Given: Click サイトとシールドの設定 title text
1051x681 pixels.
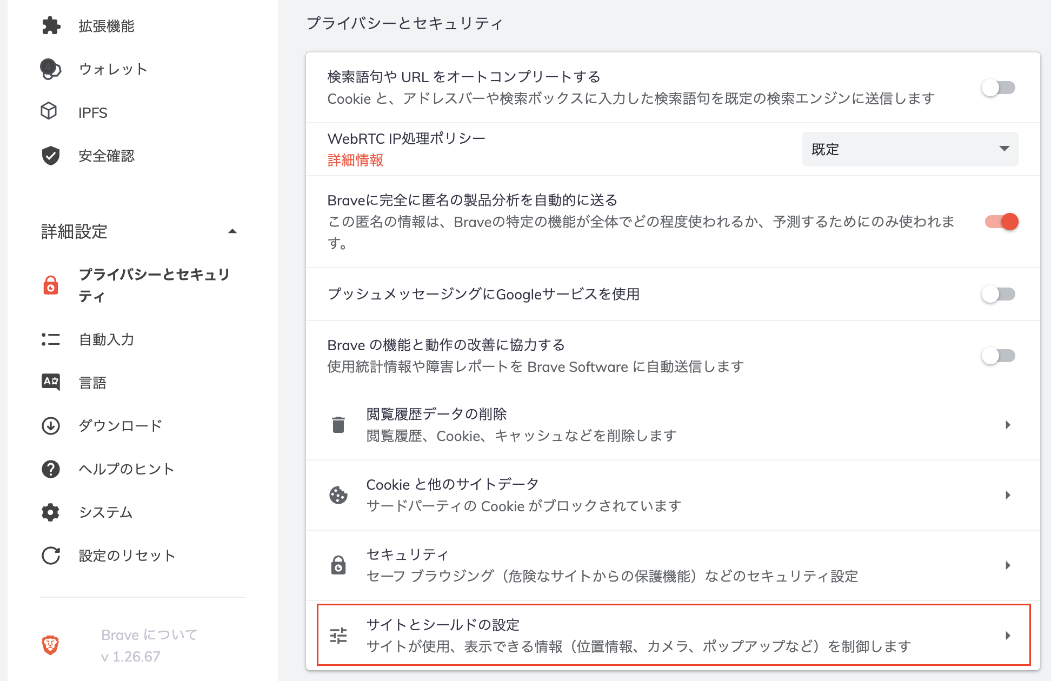Looking at the screenshot, I should (x=443, y=625).
